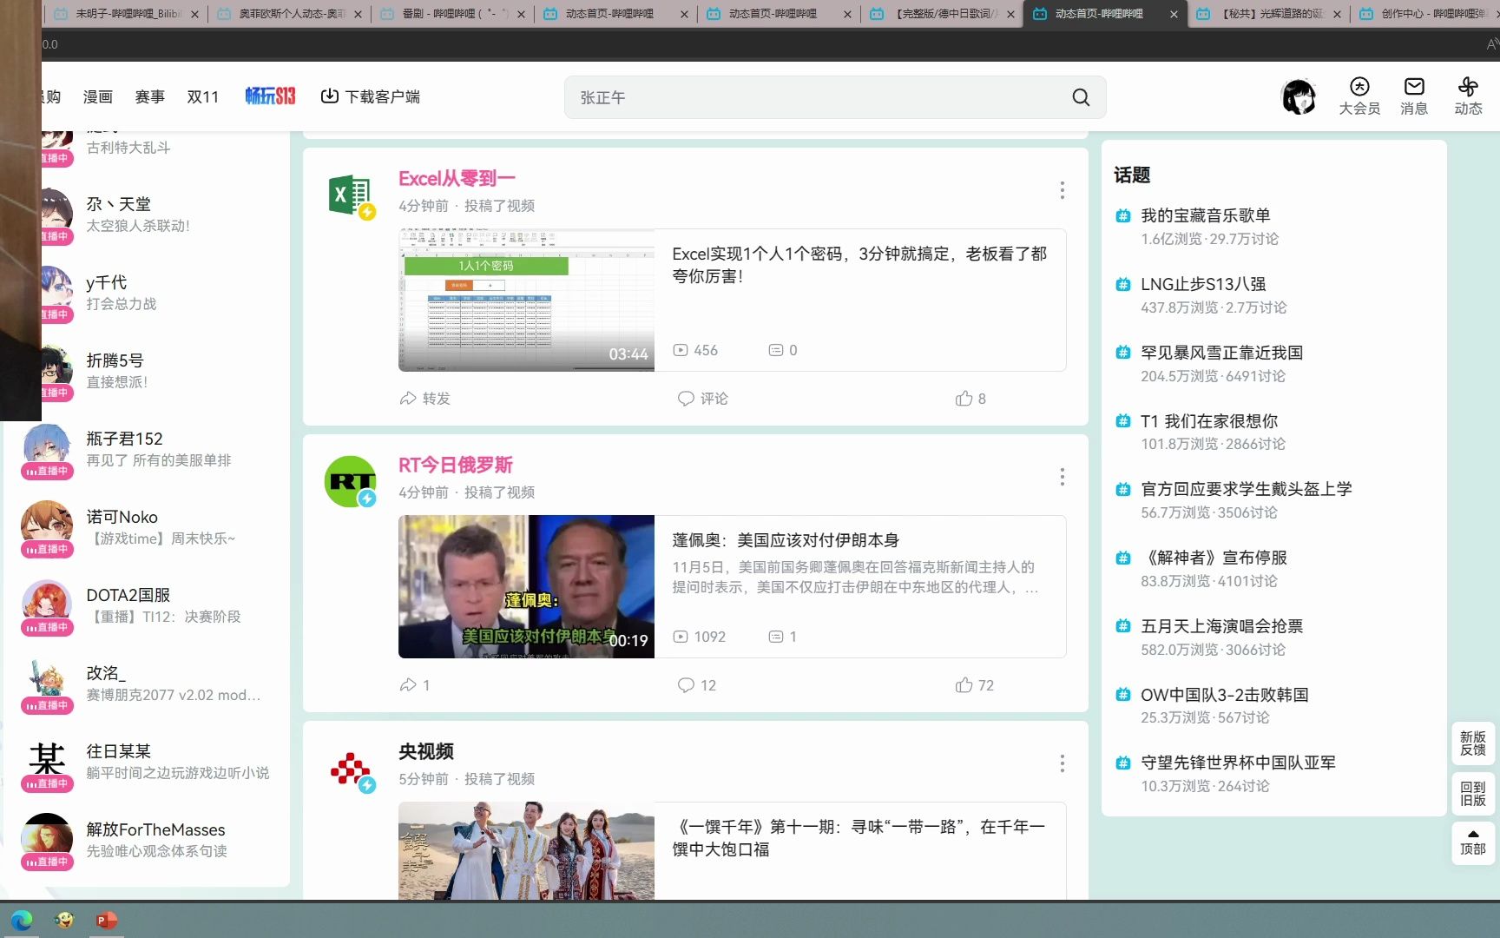Open 漫画 in the top navigation
1500x938 pixels.
98,96
